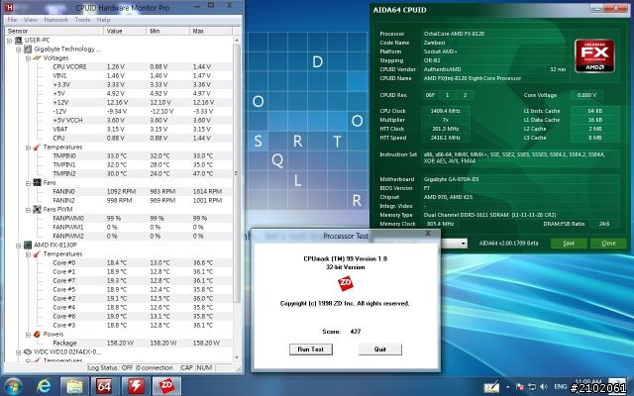Click the Gigabyte Technology motherboard icon

[x=28, y=49]
